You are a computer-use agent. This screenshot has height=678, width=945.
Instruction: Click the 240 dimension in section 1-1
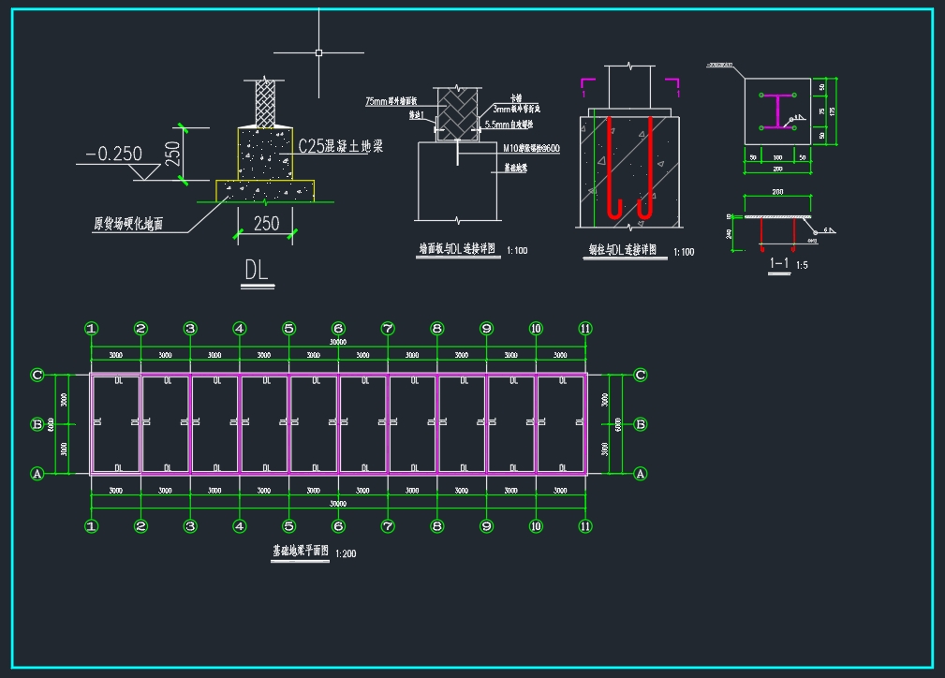(x=730, y=233)
